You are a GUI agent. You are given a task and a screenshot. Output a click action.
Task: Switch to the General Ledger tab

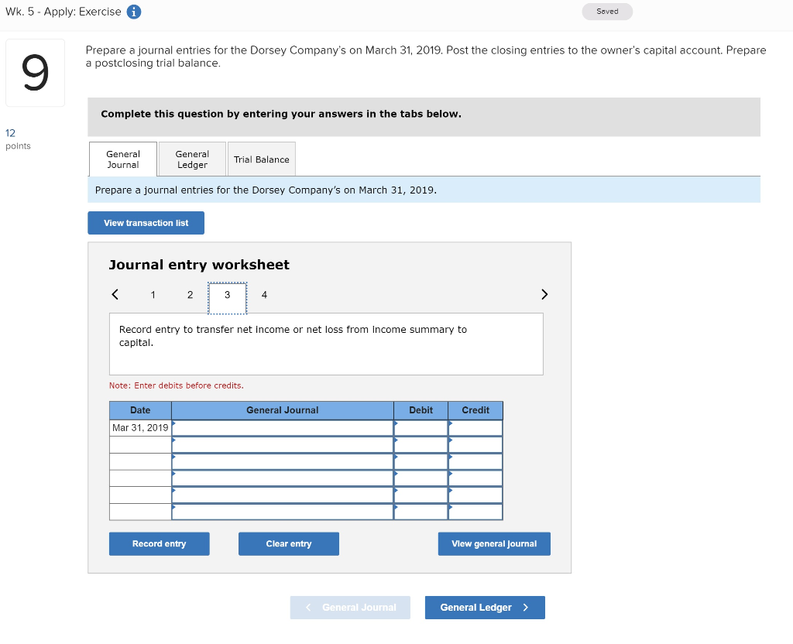[x=191, y=159]
